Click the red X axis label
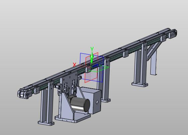188x135 pixels. [x=74, y=65]
